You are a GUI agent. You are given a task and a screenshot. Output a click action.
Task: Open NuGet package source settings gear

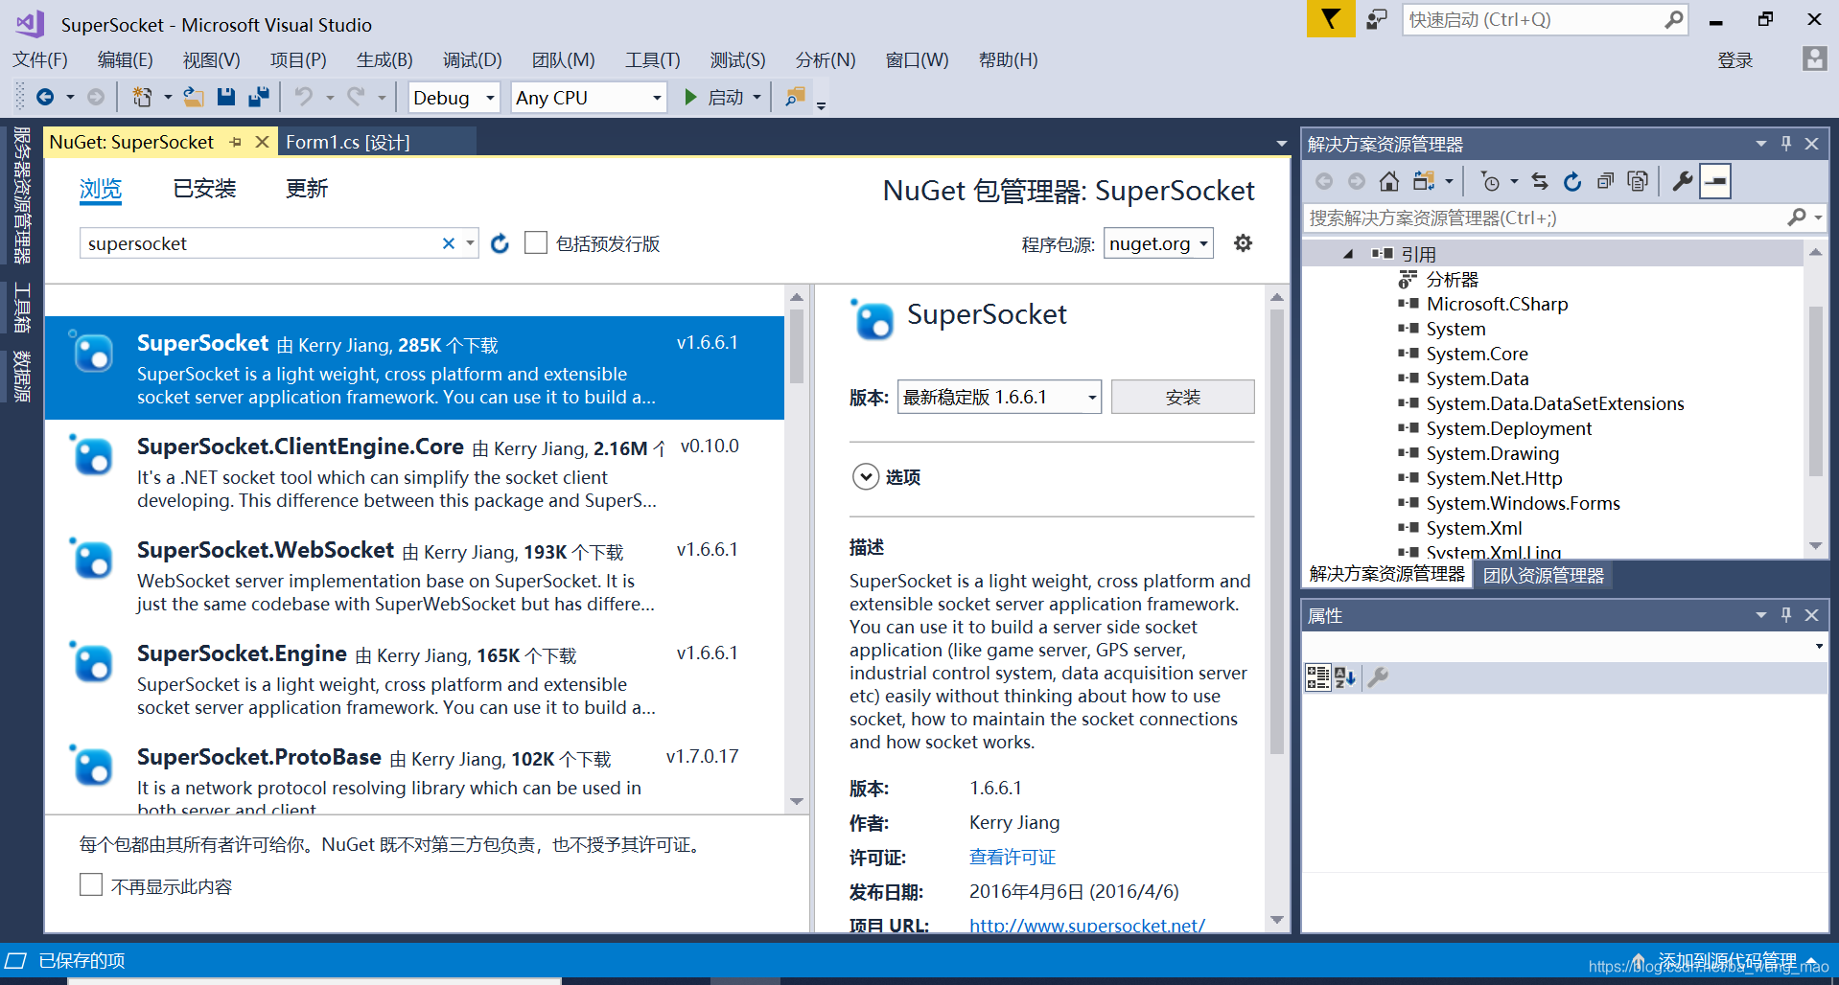click(x=1244, y=243)
